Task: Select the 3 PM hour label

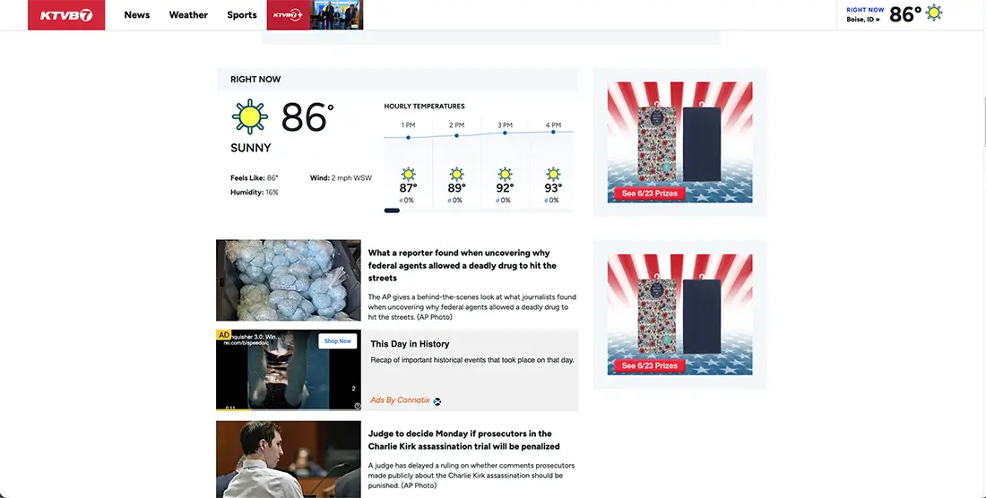Action: tap(505, 125)
